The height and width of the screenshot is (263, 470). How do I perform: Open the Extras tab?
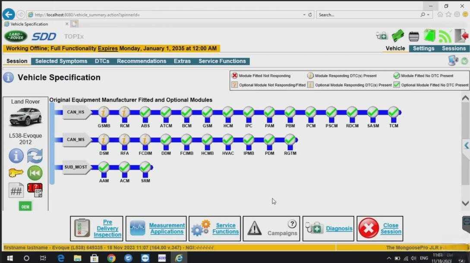point(182,61)
